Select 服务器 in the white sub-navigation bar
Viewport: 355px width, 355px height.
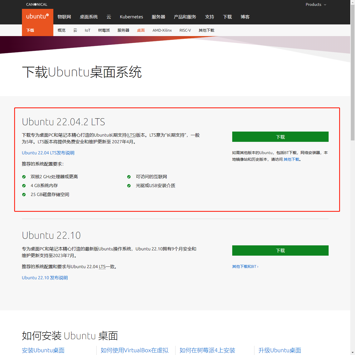(x=123, y=30)
